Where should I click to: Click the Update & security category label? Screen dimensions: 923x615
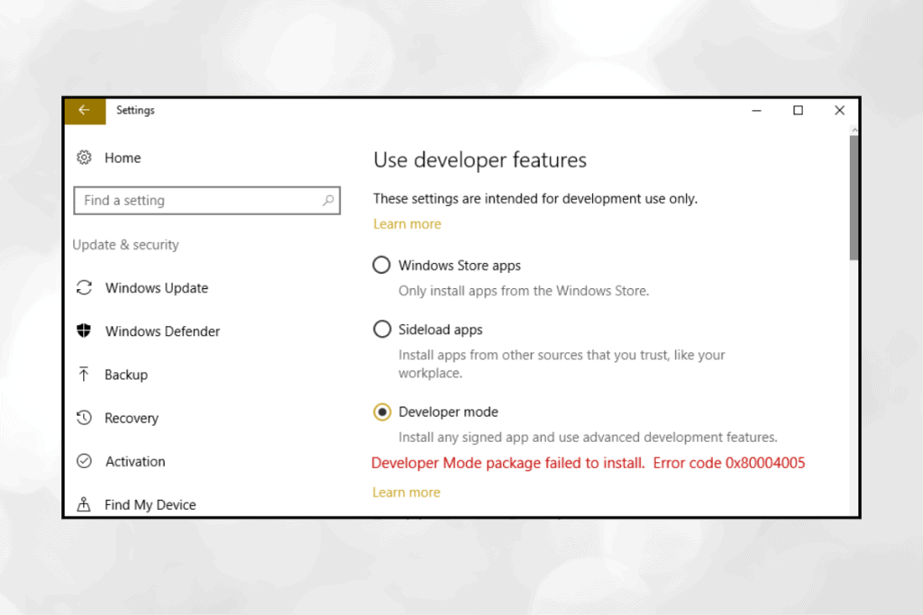125,245
